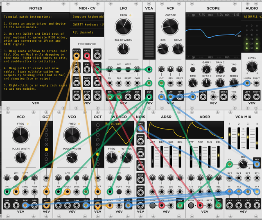
Task: Click the LEVEL knob on AUDIO
Action: 252,66
